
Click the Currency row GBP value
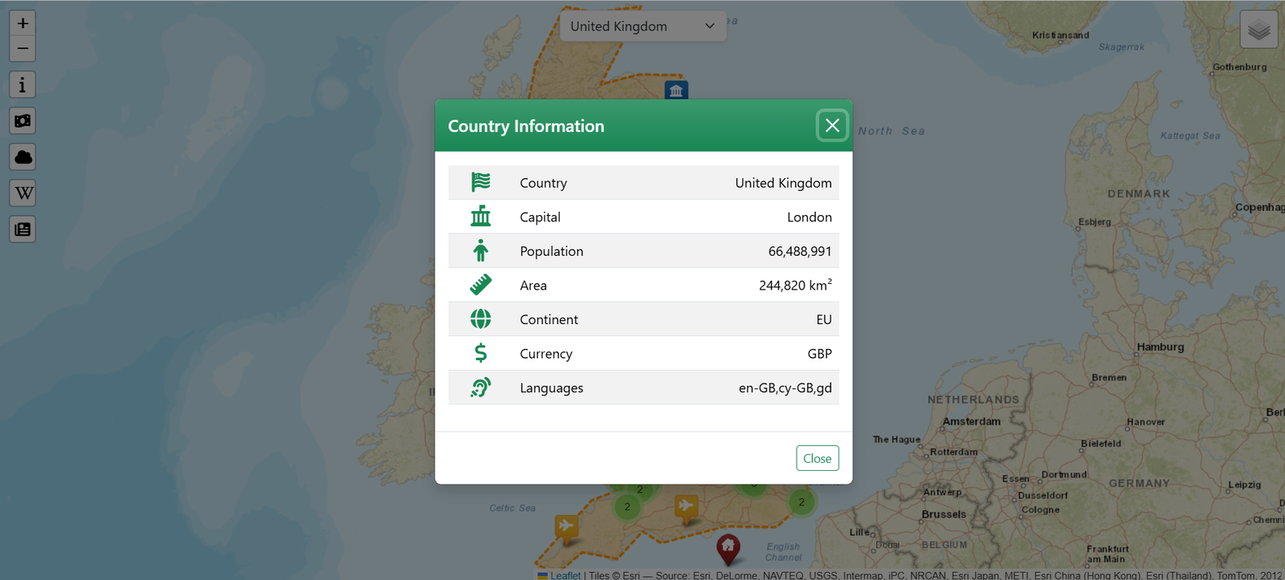pyautogui.click(x=819, y=354)
